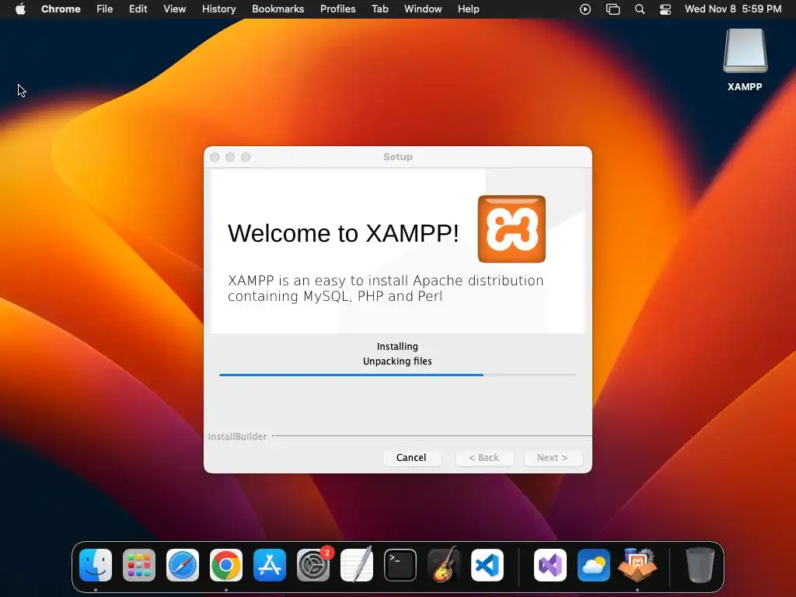Click the Setup window close button

coord(215,157)
